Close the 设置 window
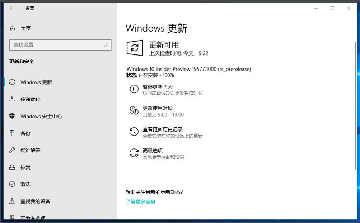Screen dimensions: 360x223 pos(349,8)
